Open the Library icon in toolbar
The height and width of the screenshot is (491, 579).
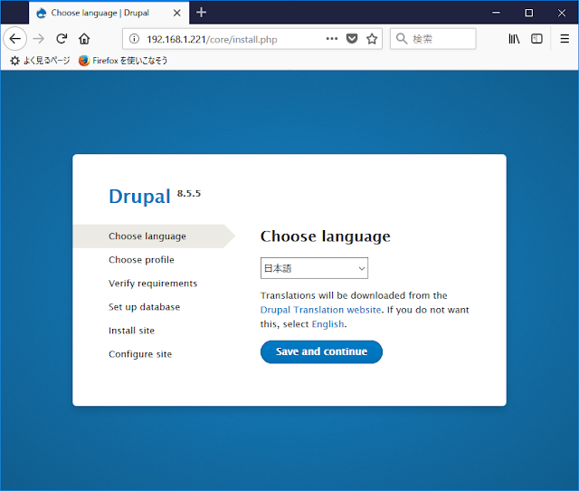click(x=514, y=38)
